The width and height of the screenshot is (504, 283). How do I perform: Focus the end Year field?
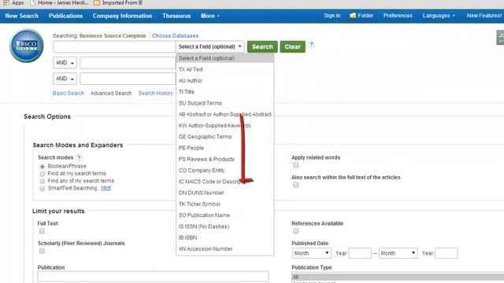[447, 253]
